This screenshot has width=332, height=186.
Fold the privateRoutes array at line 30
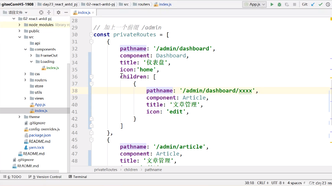pyautogui.click(x=91, y=35)
